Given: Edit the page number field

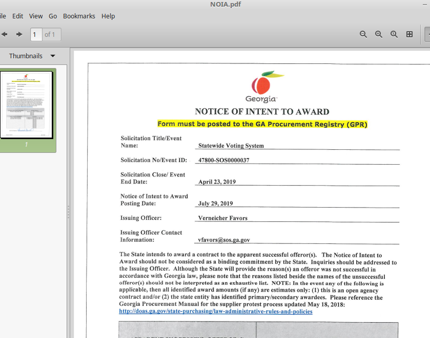Looking at the screenshot, I should pos(36,34).
